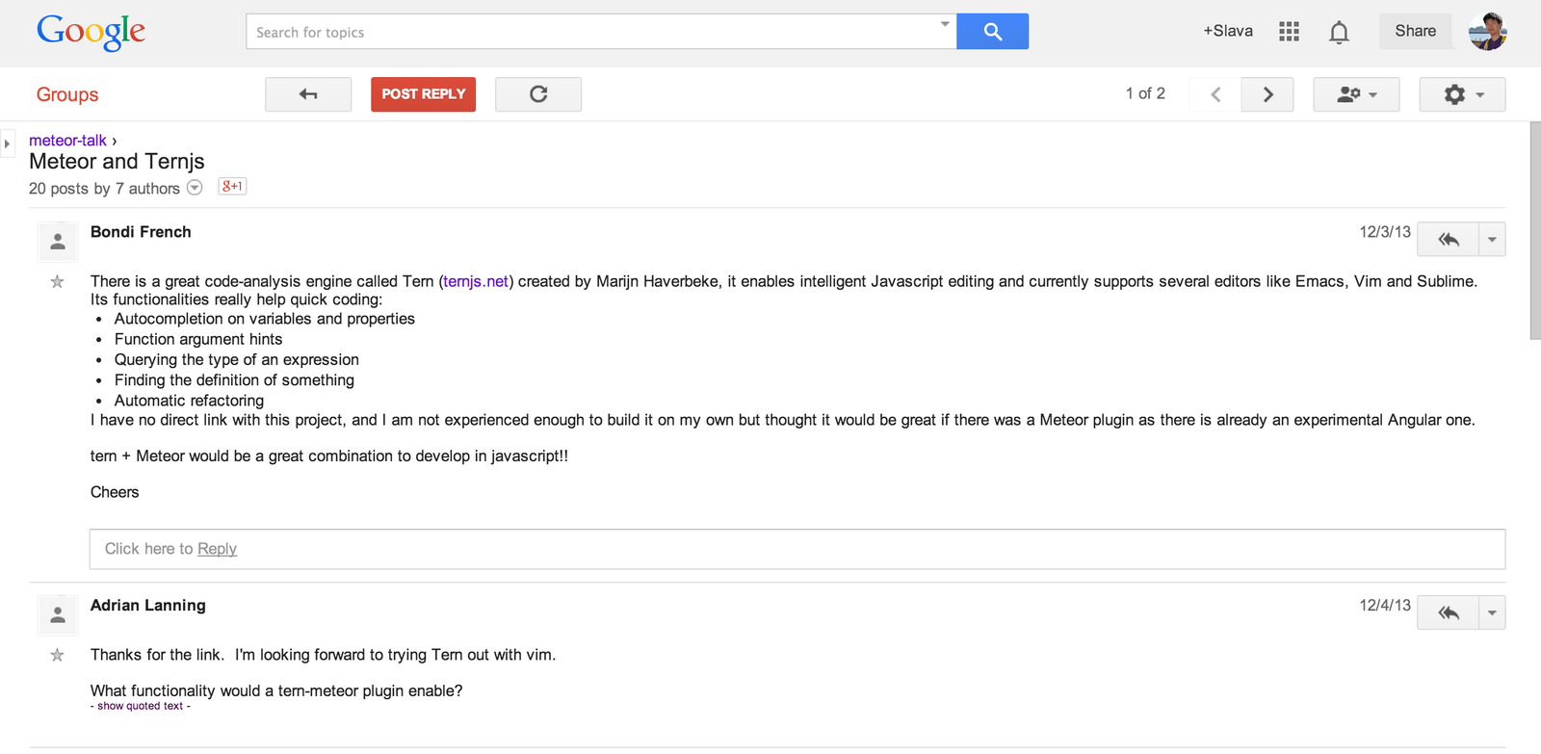Click the Google logo
This screenshot has width=1541, height=754.
pyautogui.click(x=91, y=32)
